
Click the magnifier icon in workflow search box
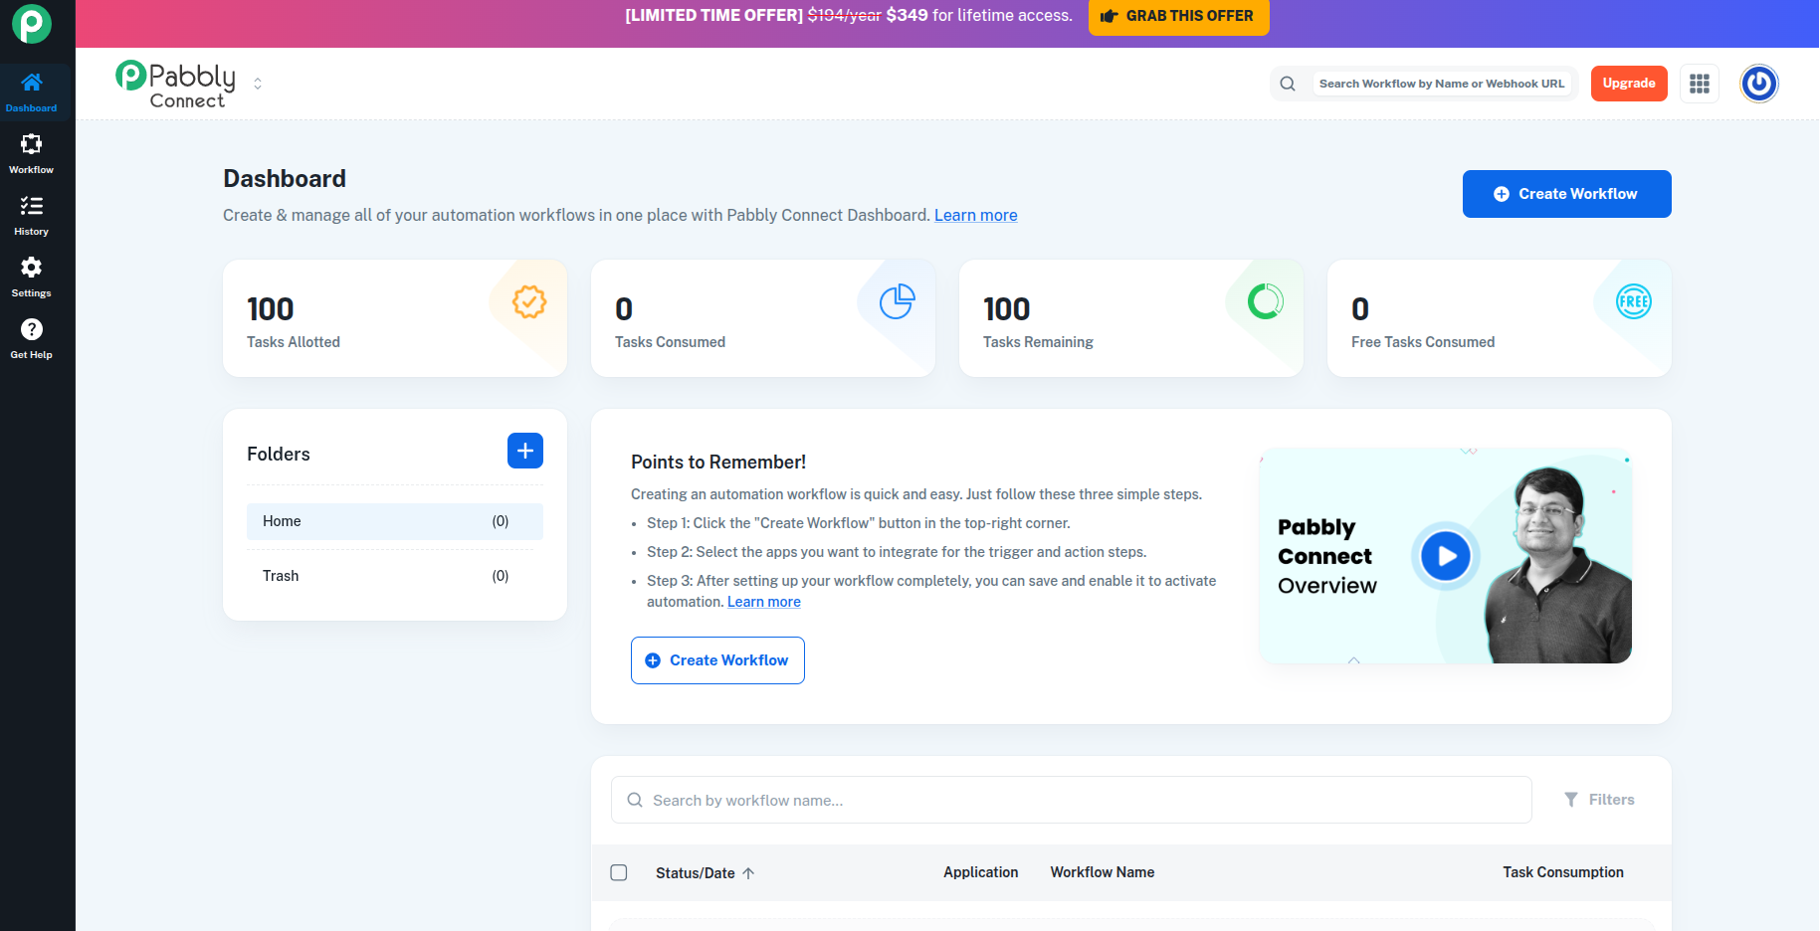click(635, 800)
